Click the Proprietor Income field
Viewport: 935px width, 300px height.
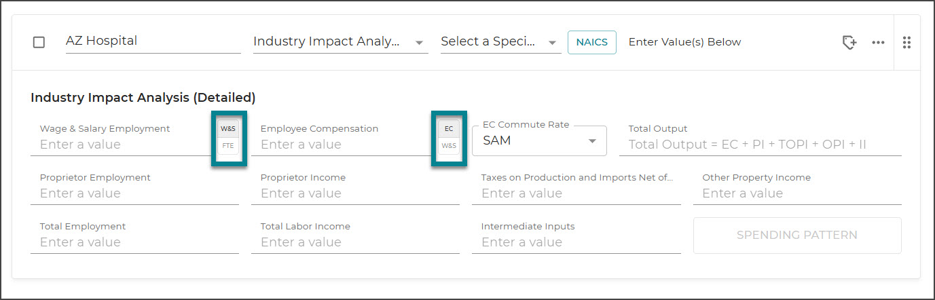[x=355, y=187]
